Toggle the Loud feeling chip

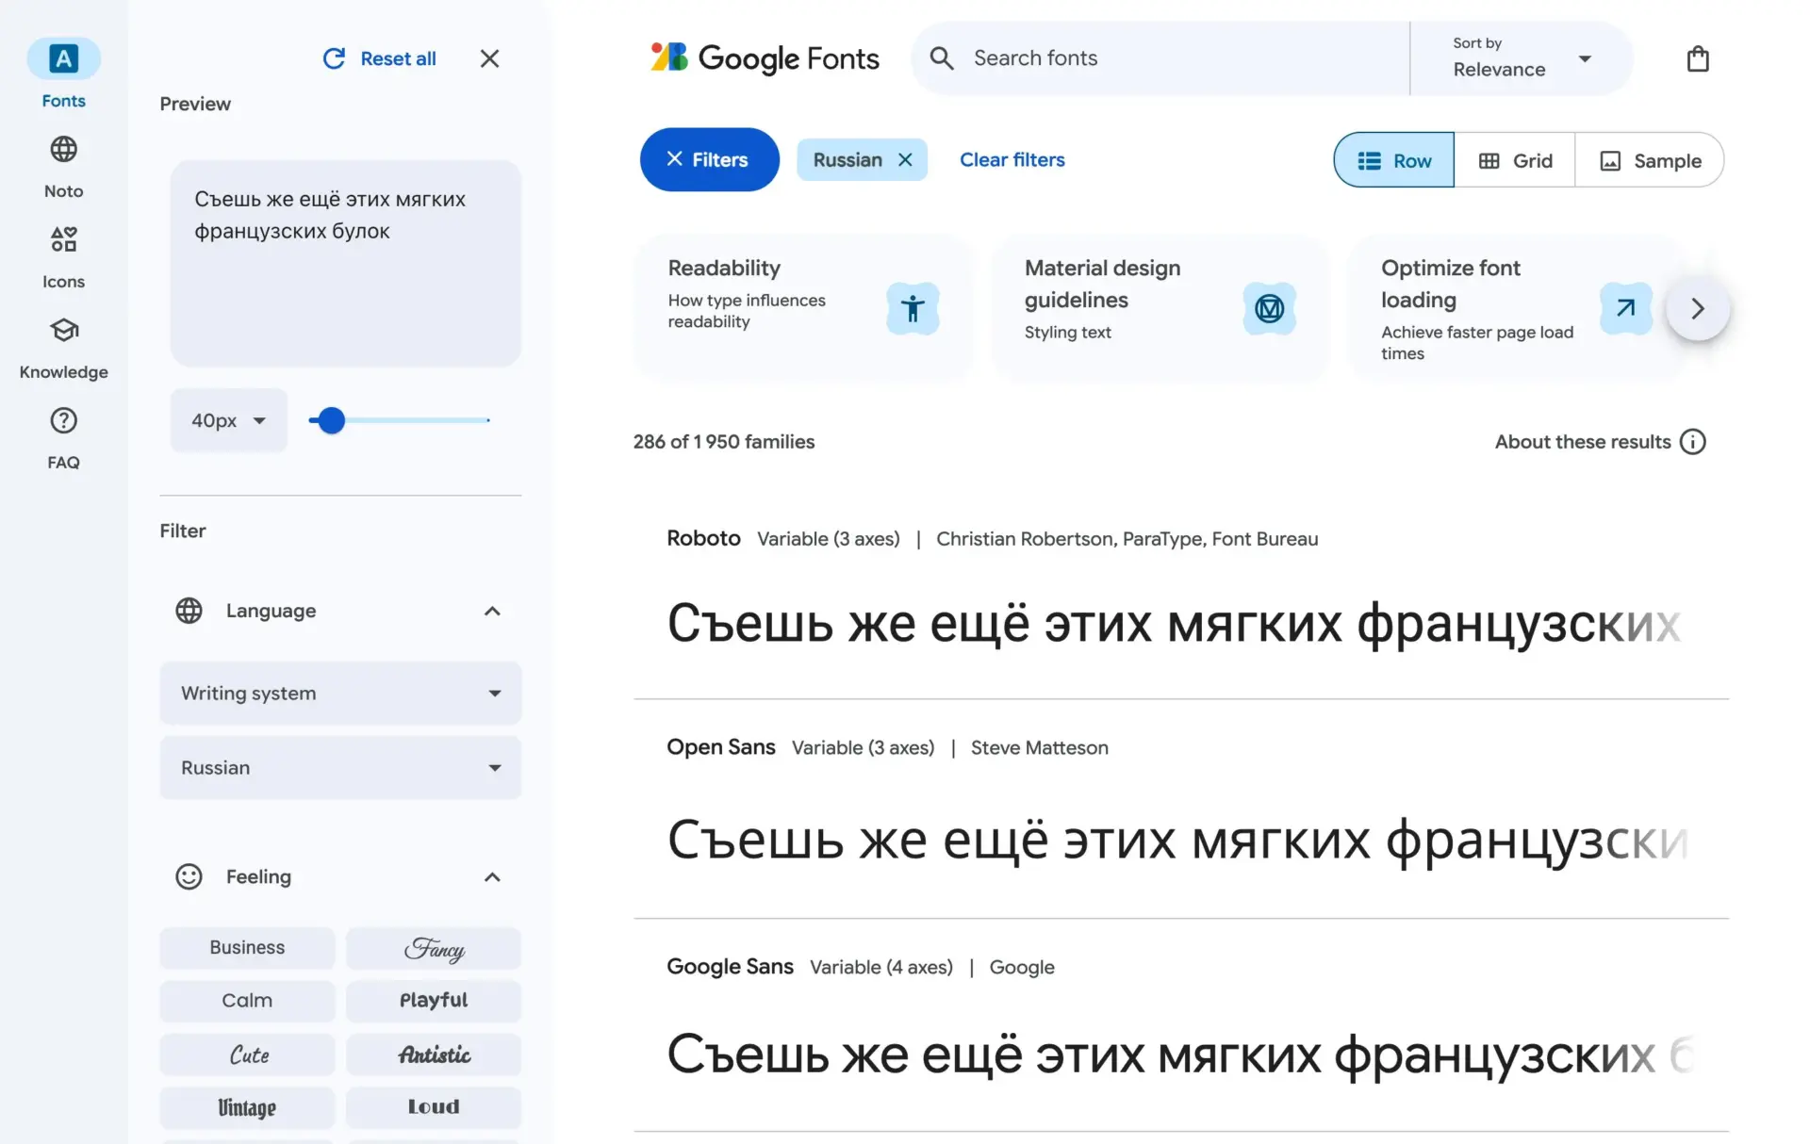coord(434,1106)
